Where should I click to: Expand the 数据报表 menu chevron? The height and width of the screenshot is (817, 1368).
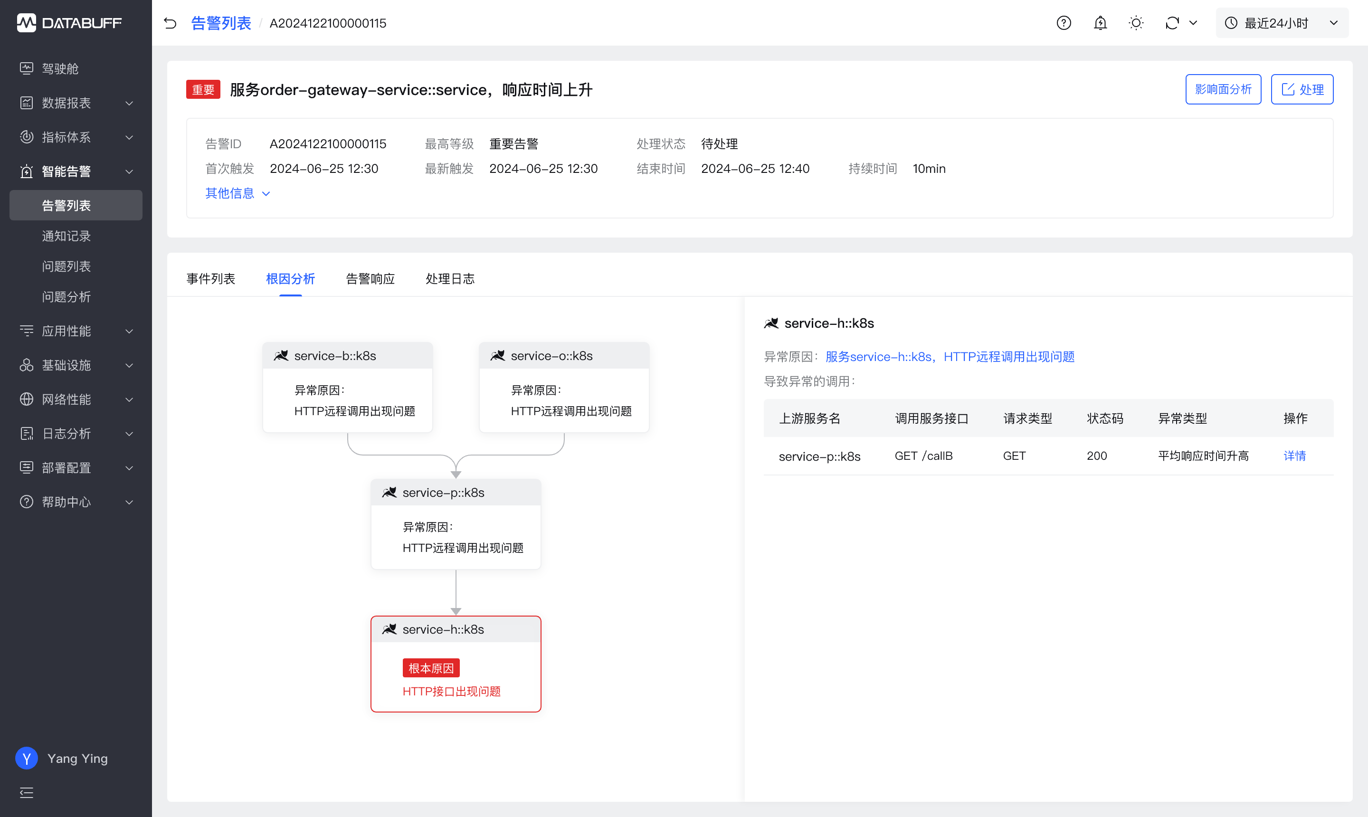tap(129, 103)
